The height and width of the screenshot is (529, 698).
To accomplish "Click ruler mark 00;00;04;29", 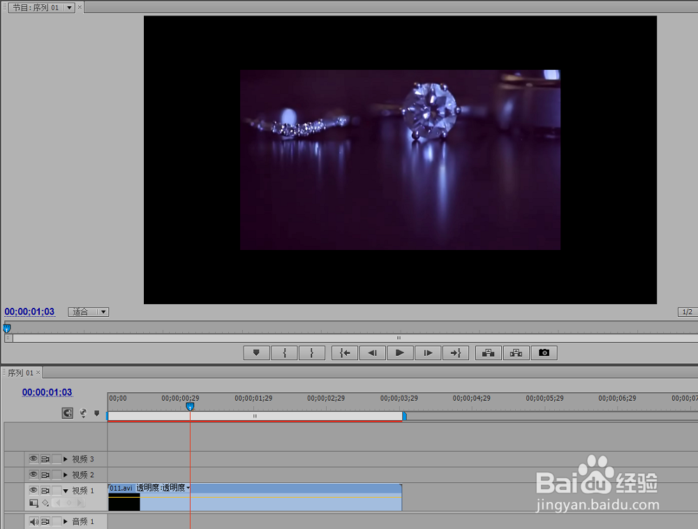I will click(471, 398).
